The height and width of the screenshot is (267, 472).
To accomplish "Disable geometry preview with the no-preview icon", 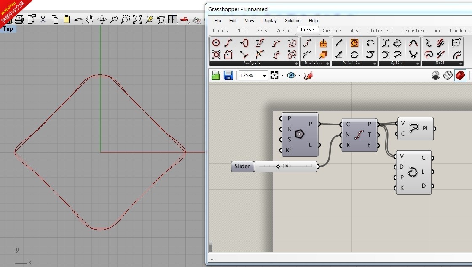I will click(x=436, y=75).
